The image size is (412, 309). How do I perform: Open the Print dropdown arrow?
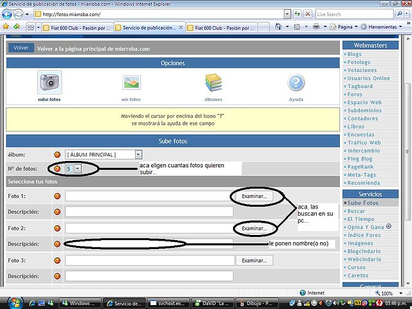tap(325, 27)
